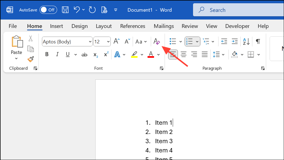Toggle Italic formatting
Screen dimensions: 284x160
pyautogui.click(x=57, y=54)
